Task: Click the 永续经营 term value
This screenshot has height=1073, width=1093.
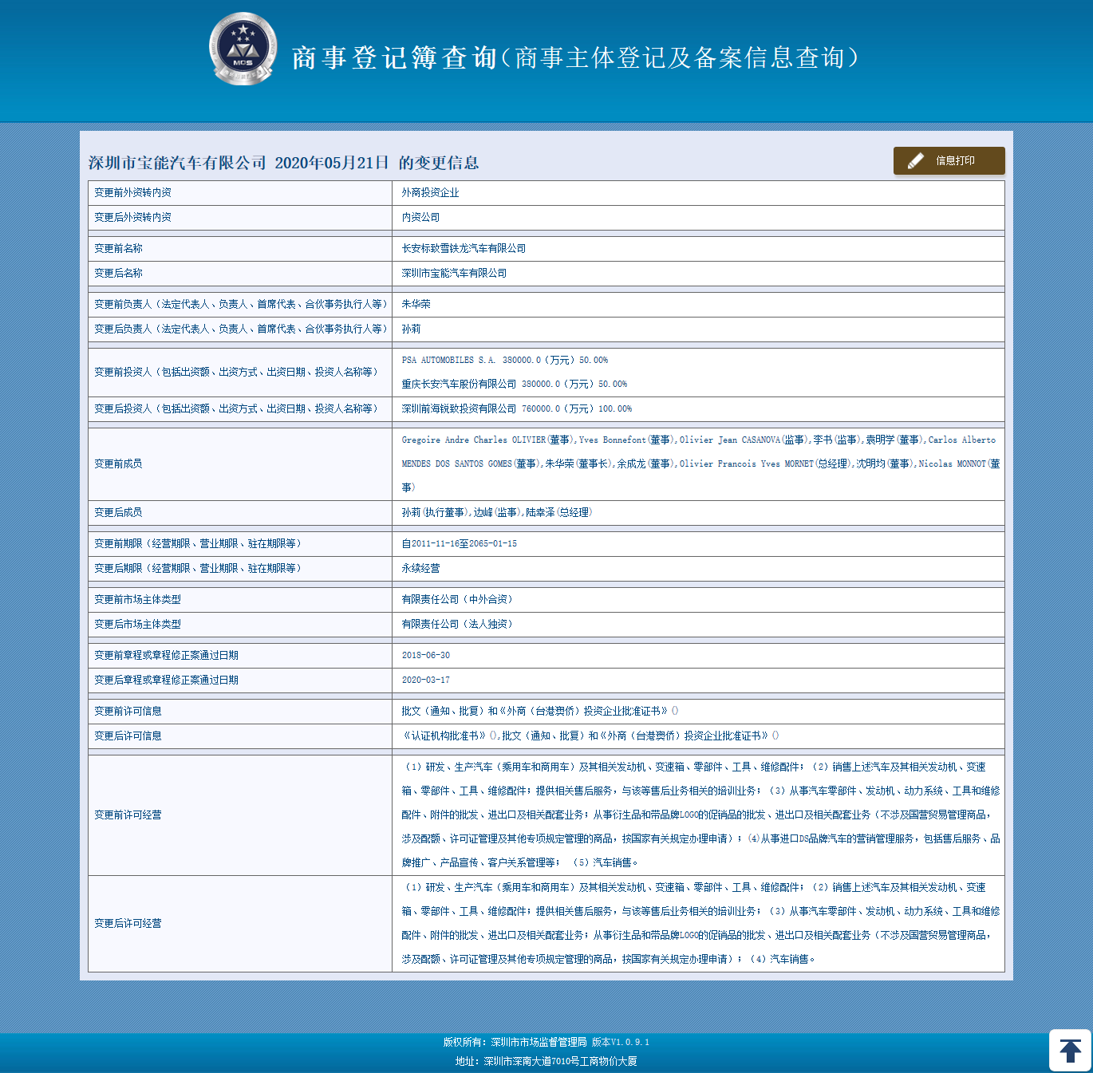Action: click(x=420, y=569)
